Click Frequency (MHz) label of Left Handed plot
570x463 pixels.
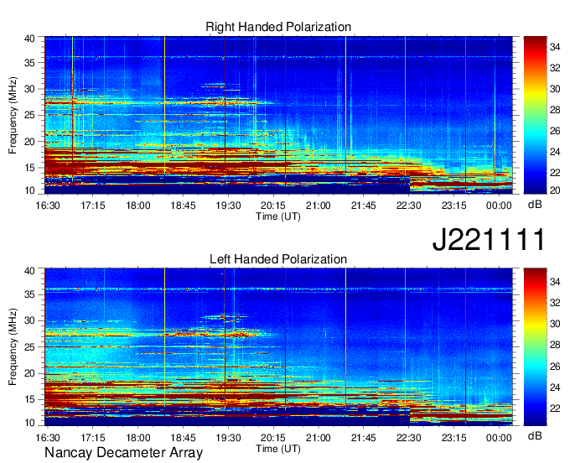tap(13, 347)
